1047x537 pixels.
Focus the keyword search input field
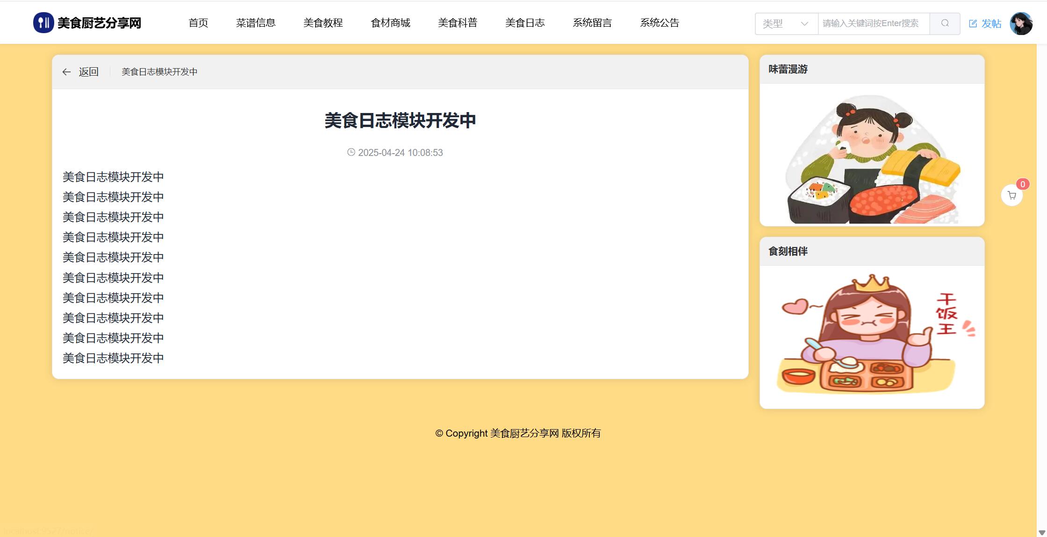873,23
